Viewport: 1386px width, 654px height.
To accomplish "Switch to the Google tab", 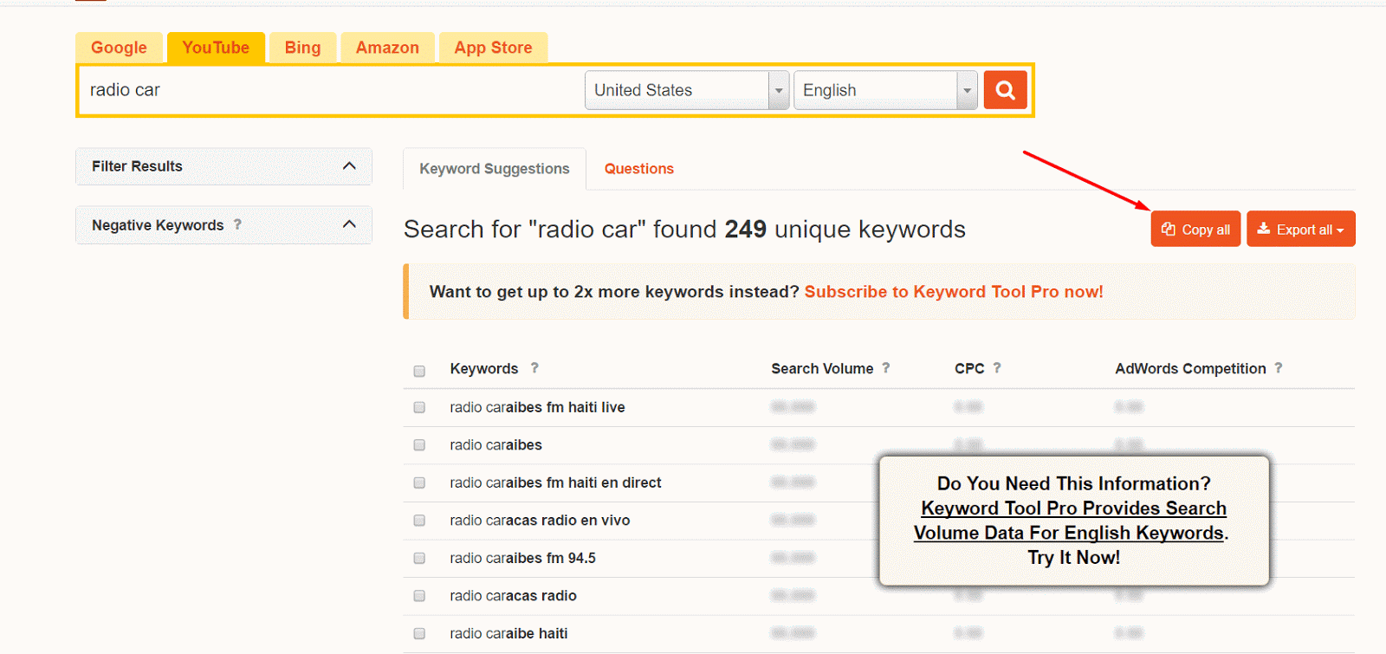I will 119,48.
